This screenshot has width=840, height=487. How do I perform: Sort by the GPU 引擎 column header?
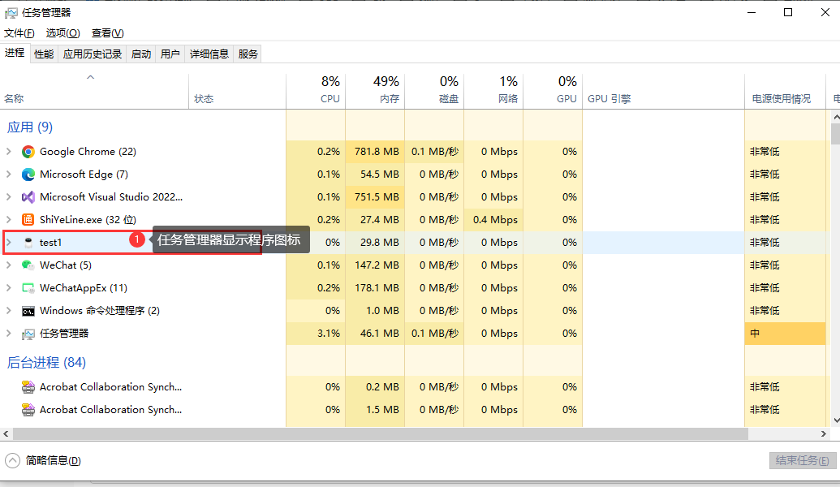[x=663, y=92]
